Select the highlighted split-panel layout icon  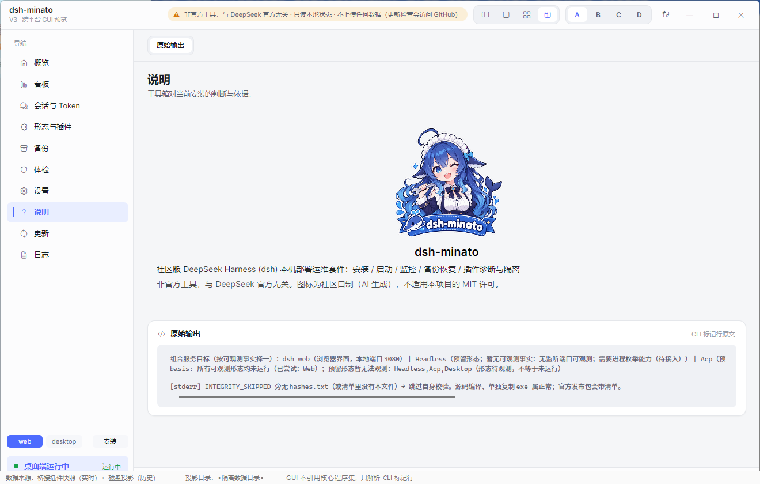[x=548, y=15]
